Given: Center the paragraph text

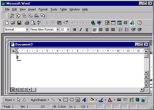Looking at the screenshot, I should coord(101,29).
